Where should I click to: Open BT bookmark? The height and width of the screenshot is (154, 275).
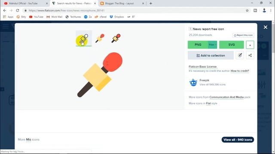131,17
